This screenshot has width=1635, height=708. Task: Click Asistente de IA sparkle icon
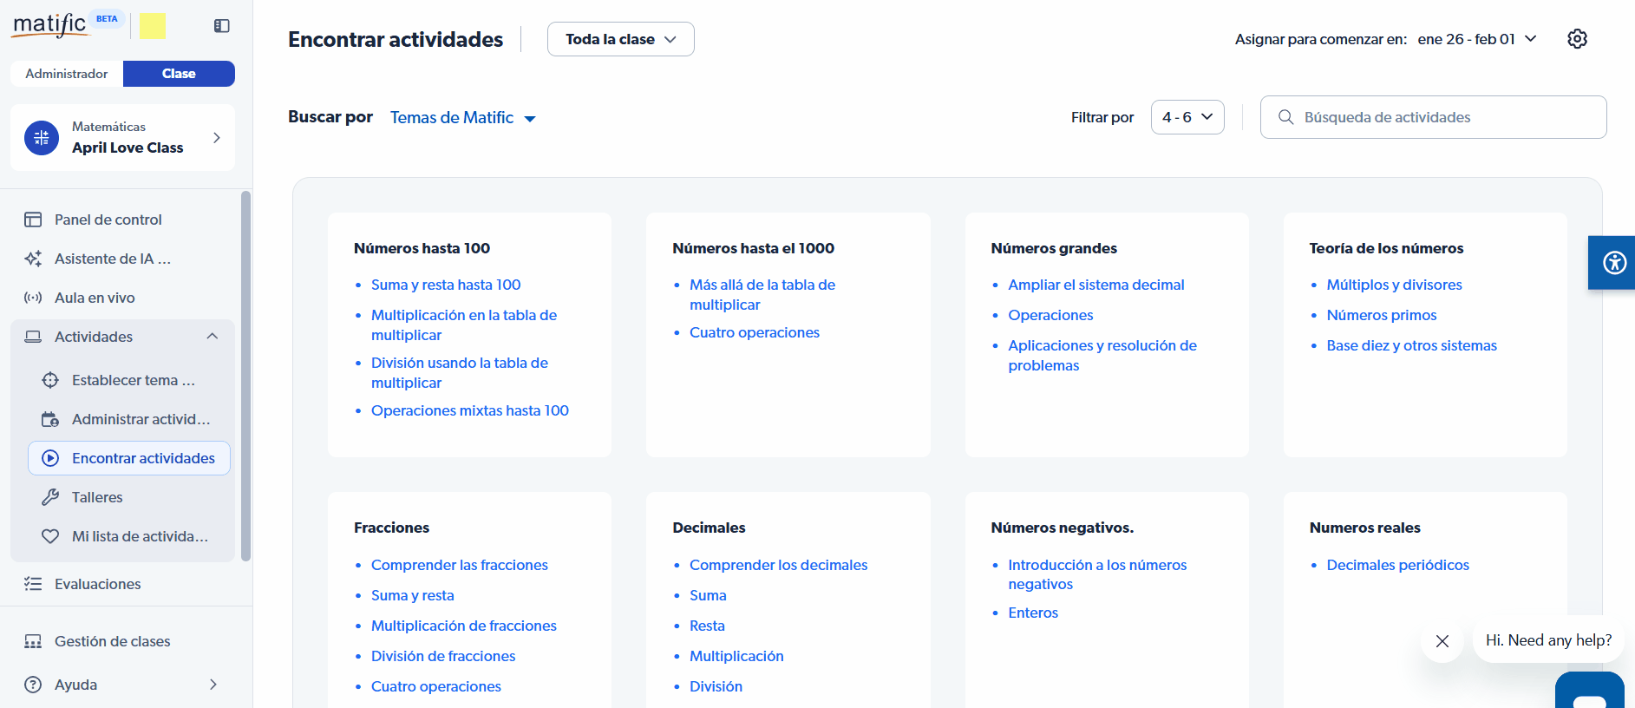click(x=33, y=259)
